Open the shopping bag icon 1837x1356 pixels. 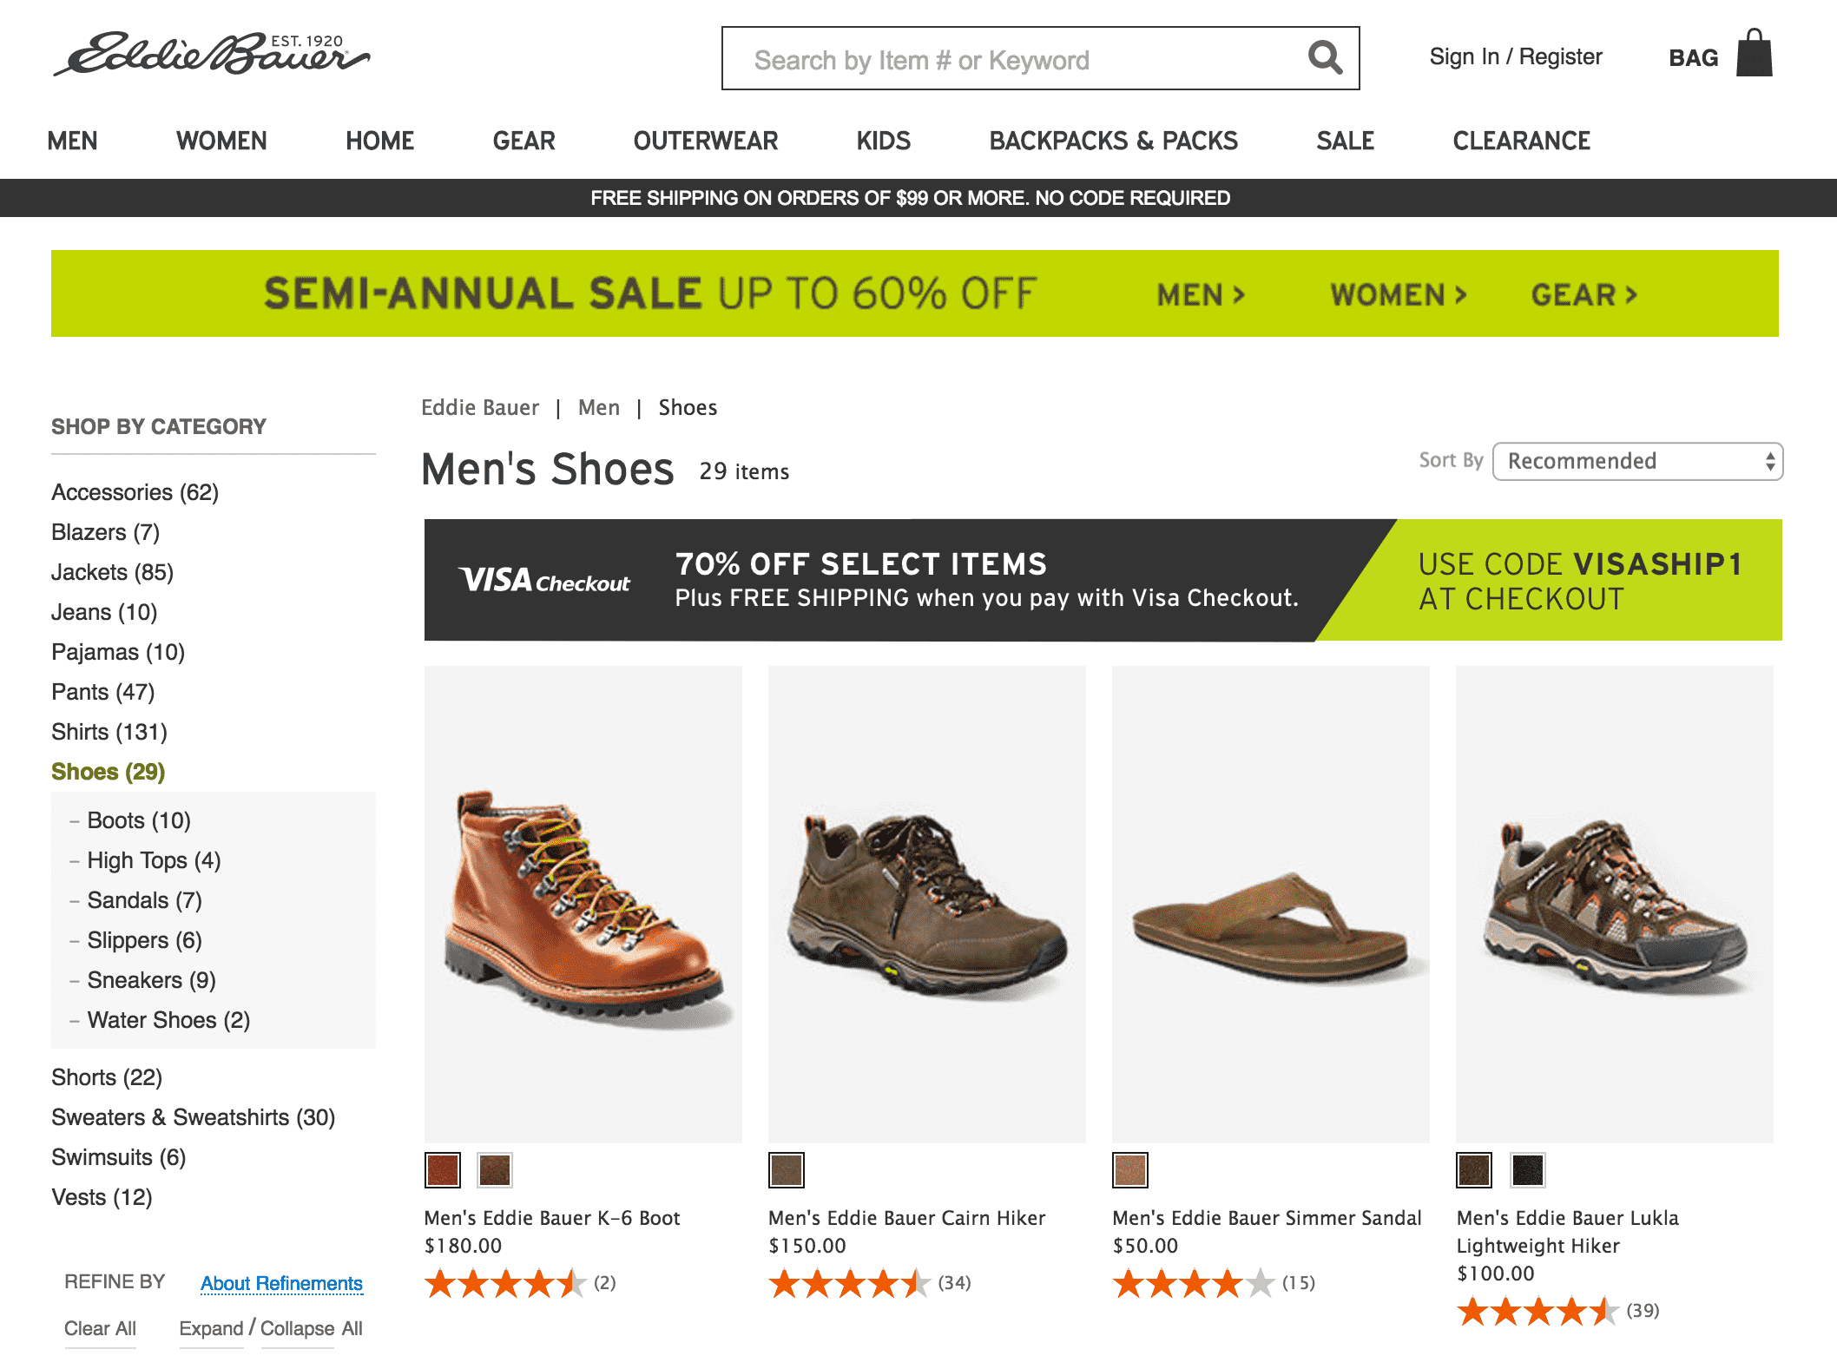click(1754, 54)
